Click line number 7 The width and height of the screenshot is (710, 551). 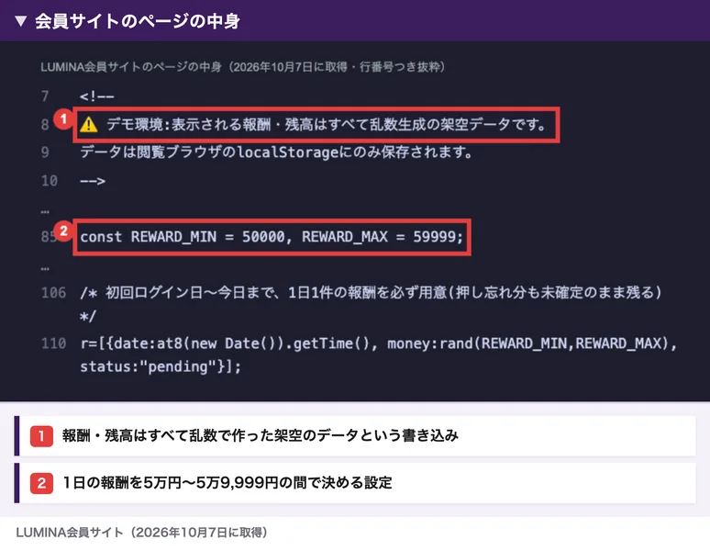[45, 96]
